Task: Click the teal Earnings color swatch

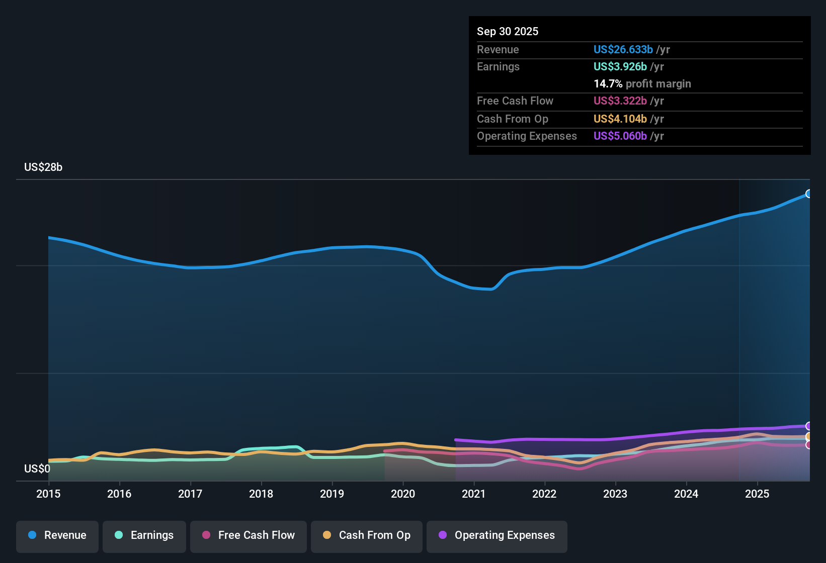Action: coord(119,535)
